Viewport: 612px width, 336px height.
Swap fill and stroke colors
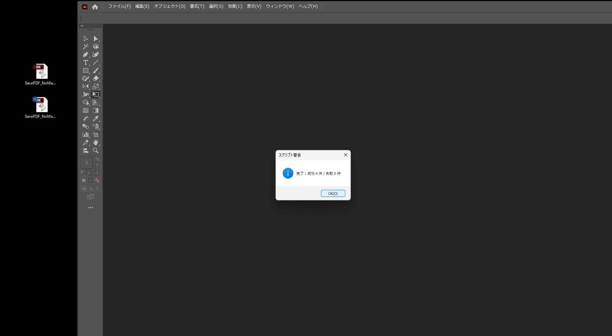pyautogui.click(x=97, y=159)
